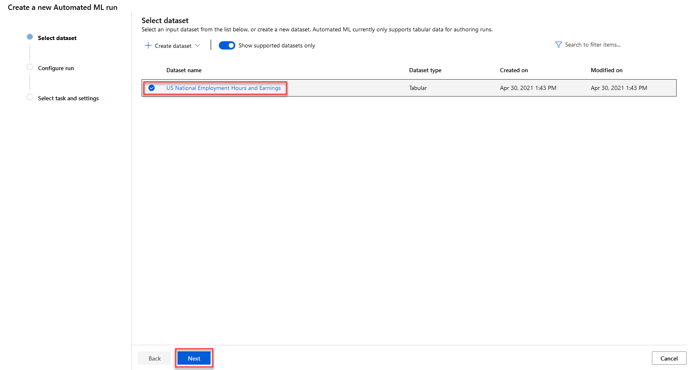This screenshot has width=694, height=370.
Task: Click the Tabular dataset type cell
Action: click(x=418, y=88)
